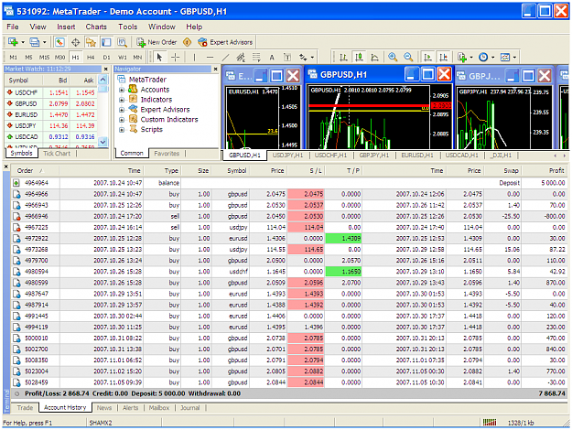572x430 pixels.
Task: Close the Navigator panel
Action: (x=216, y=69)
